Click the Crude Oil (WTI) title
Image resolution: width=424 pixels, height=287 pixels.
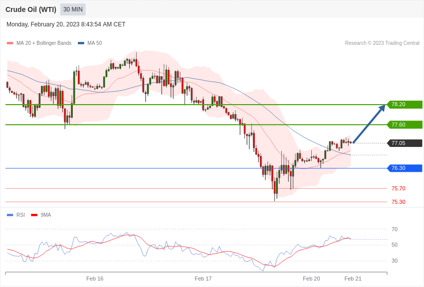pos(31,9)
